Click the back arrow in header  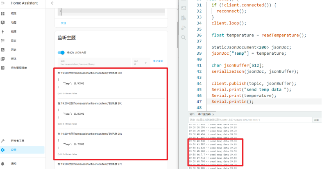tap(52, 3)
